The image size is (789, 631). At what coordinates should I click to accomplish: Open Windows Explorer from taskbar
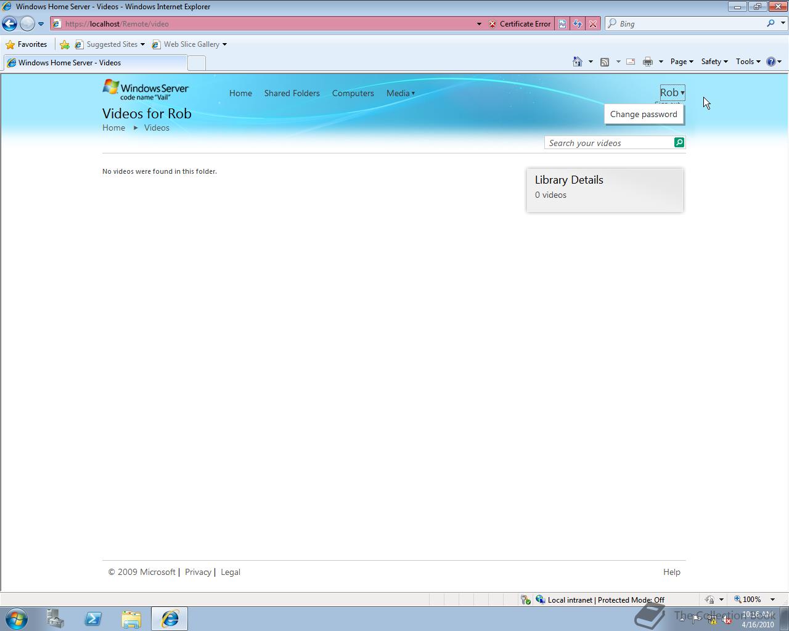coord(131,619)
